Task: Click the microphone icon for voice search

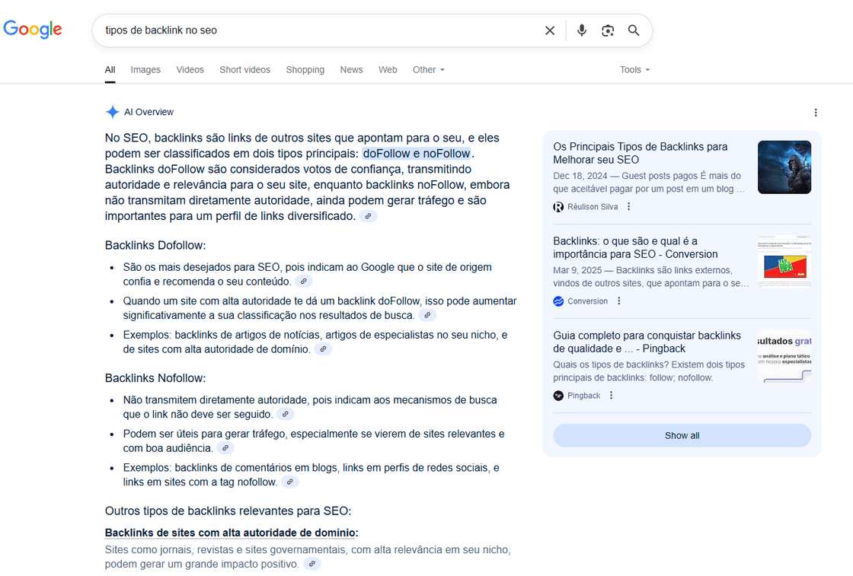Action: coord(582,30)
